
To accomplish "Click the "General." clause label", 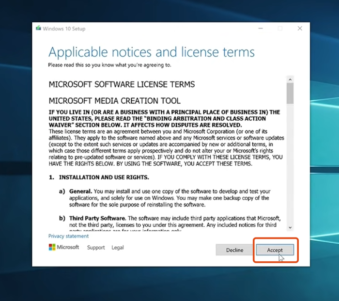I will pyautogui.click(x=81, y=191).
